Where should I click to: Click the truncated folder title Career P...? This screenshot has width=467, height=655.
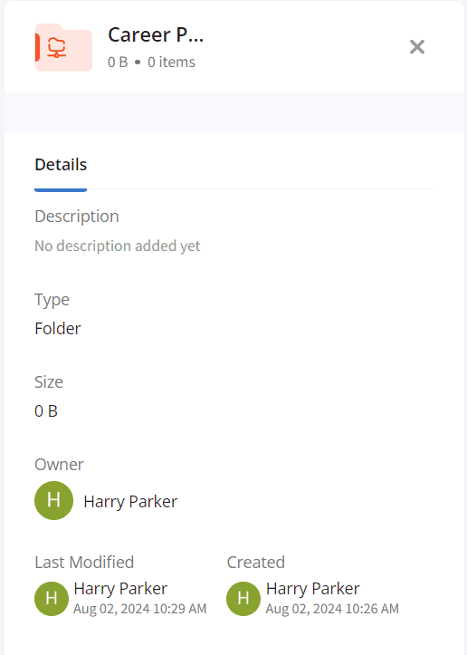(x=156, y=34)
